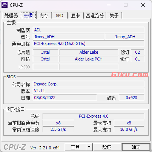This screenshot has height=152, width=152.
Task: Click max supported speed 16.0 GT/s
Action: (x=129, y=129)
